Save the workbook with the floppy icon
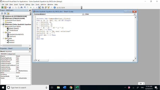The image size is (160, 90). click(9, 7)
